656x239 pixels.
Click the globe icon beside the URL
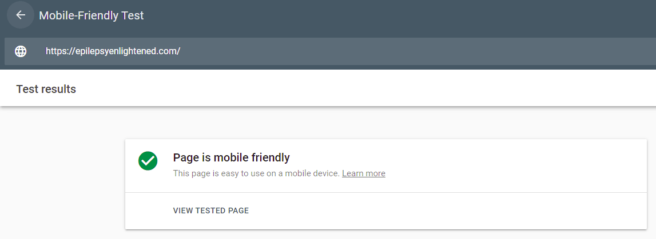(21, 51)
